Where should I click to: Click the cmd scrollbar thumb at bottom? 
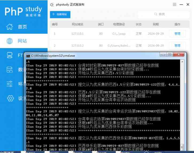(182, 147)
